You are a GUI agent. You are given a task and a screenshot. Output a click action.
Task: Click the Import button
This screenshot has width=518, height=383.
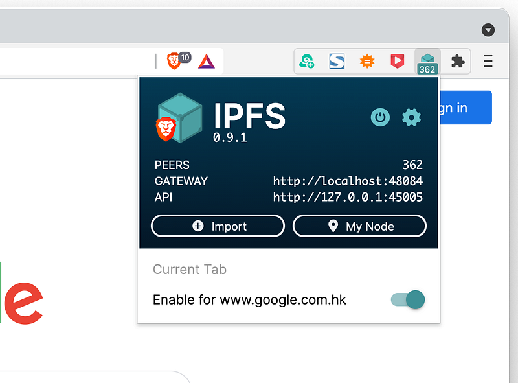click(218, 226)
